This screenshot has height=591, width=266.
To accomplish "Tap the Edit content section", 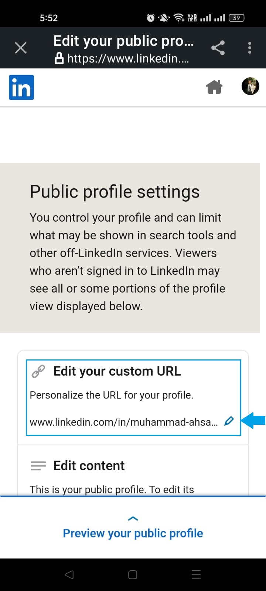I will 89,466.
